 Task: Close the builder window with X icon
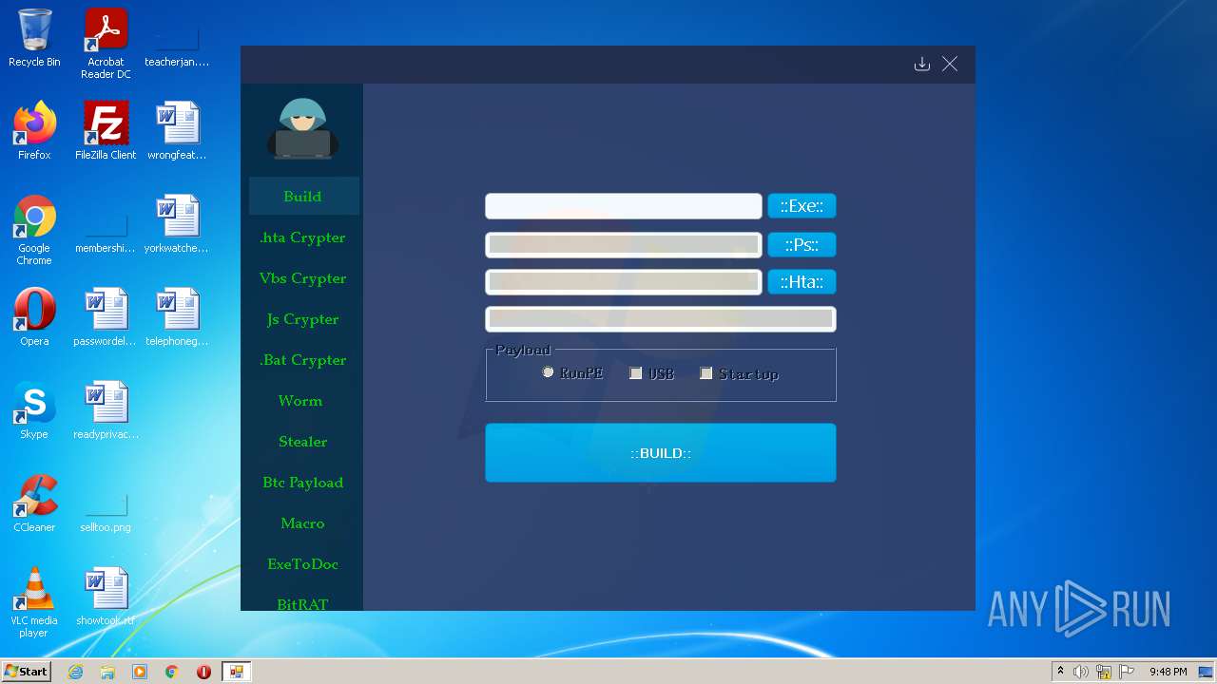pyautogui.click(x=950, y=64)
